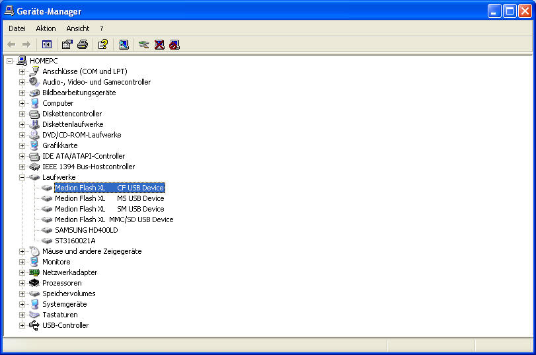This screenshot has width=536, height=355.
Task: Expand the Grafikkarte category
Action: [22, 145]
